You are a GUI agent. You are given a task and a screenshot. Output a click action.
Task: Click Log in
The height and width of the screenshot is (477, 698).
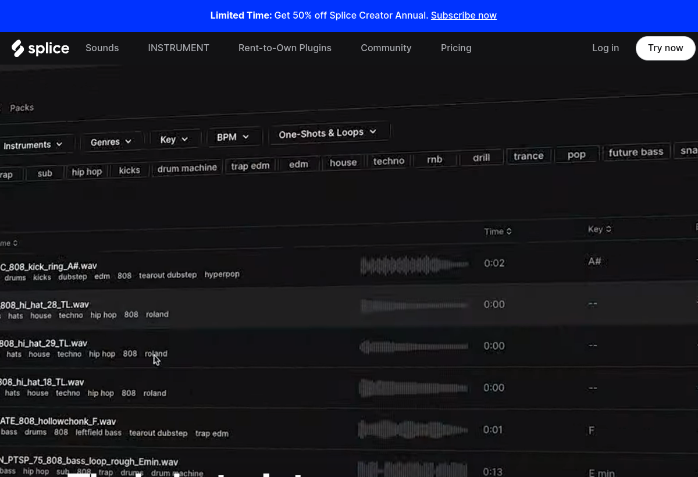click(606, 48)
